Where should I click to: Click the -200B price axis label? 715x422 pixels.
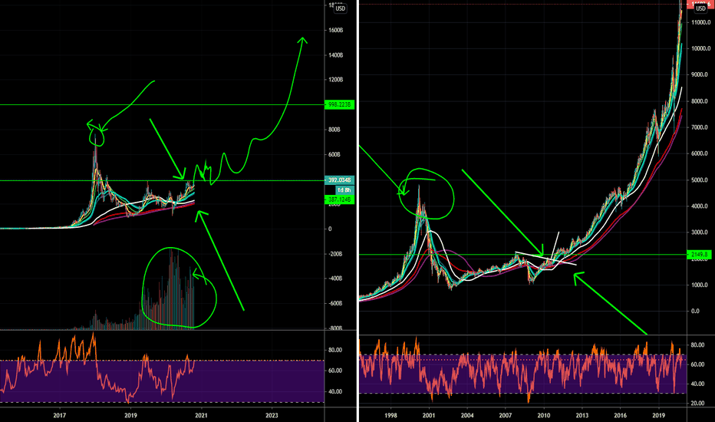[x=335, y=254]
